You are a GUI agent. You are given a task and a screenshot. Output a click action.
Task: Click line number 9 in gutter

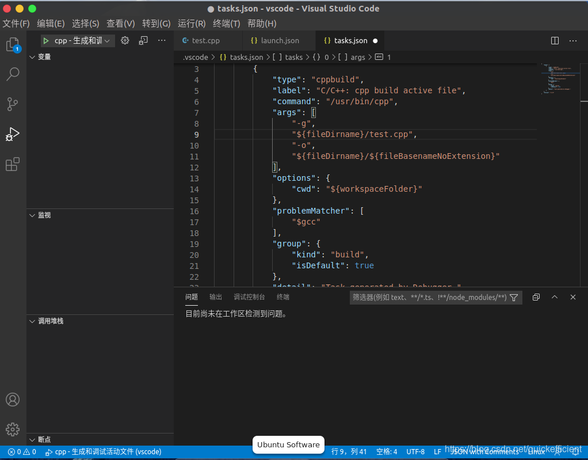(197, 135)
